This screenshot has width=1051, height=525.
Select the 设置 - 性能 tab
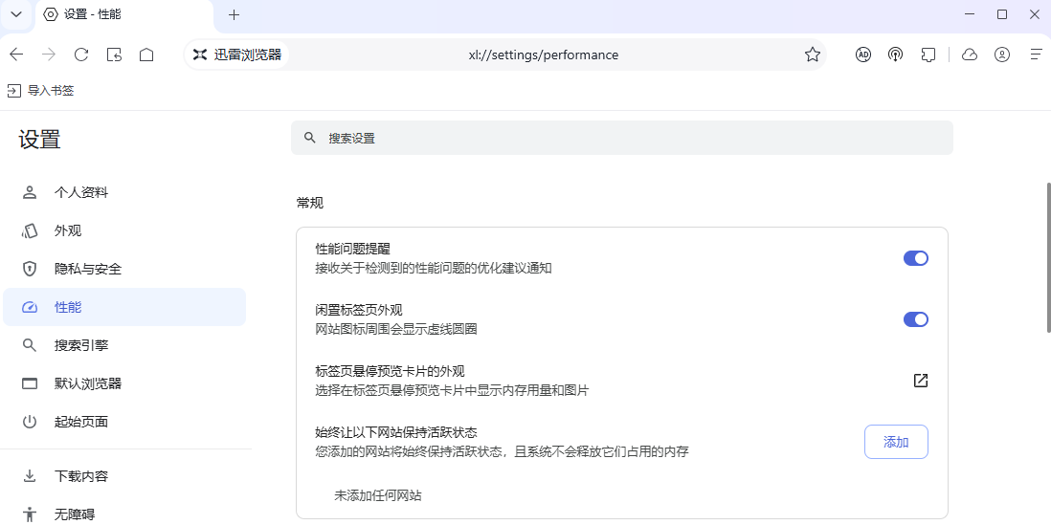coord(124,14)
